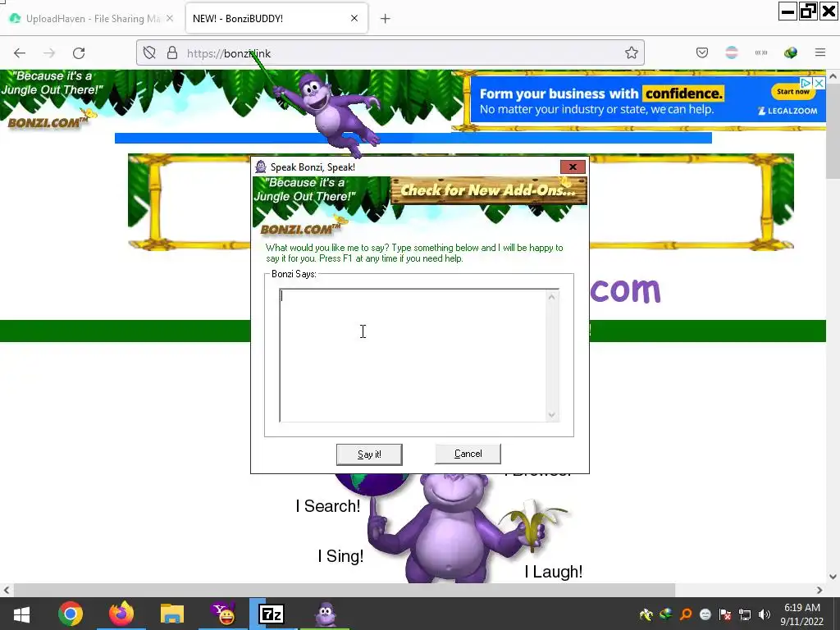Screen dimensions: 840x630
Task: Go forward with the browser arrow
Action: pos(49,53)
